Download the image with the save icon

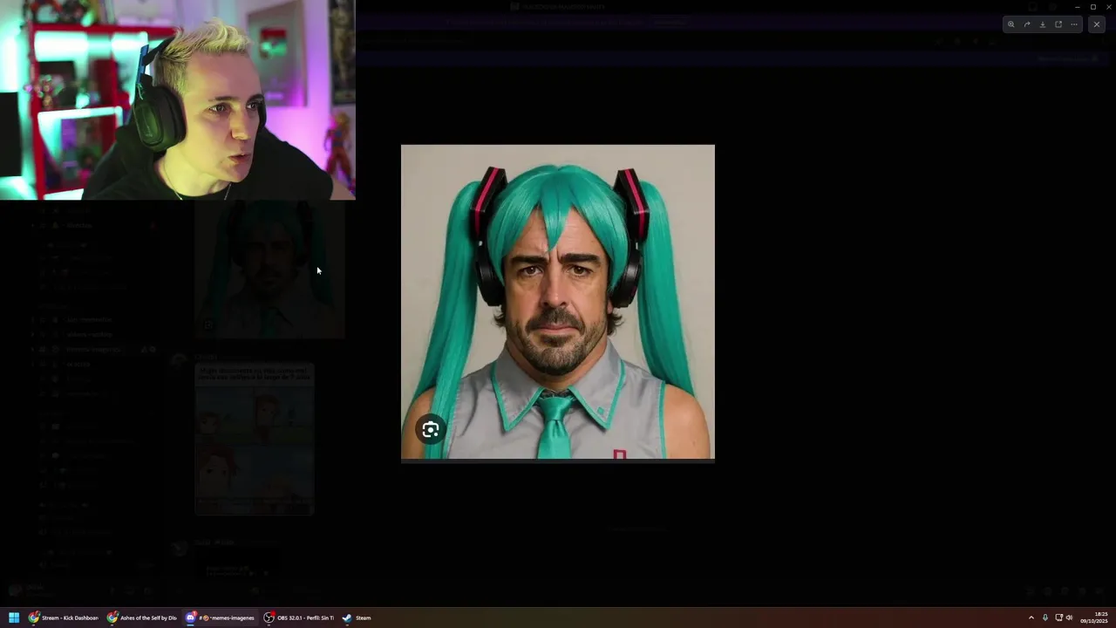click(x=1043, y=24)
